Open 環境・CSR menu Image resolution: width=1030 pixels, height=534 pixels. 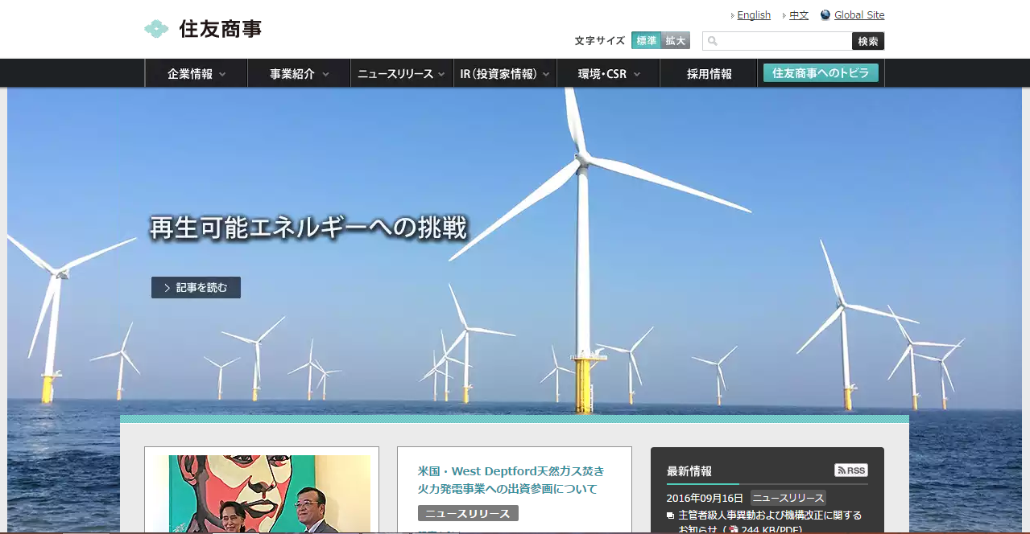[608, 73]
